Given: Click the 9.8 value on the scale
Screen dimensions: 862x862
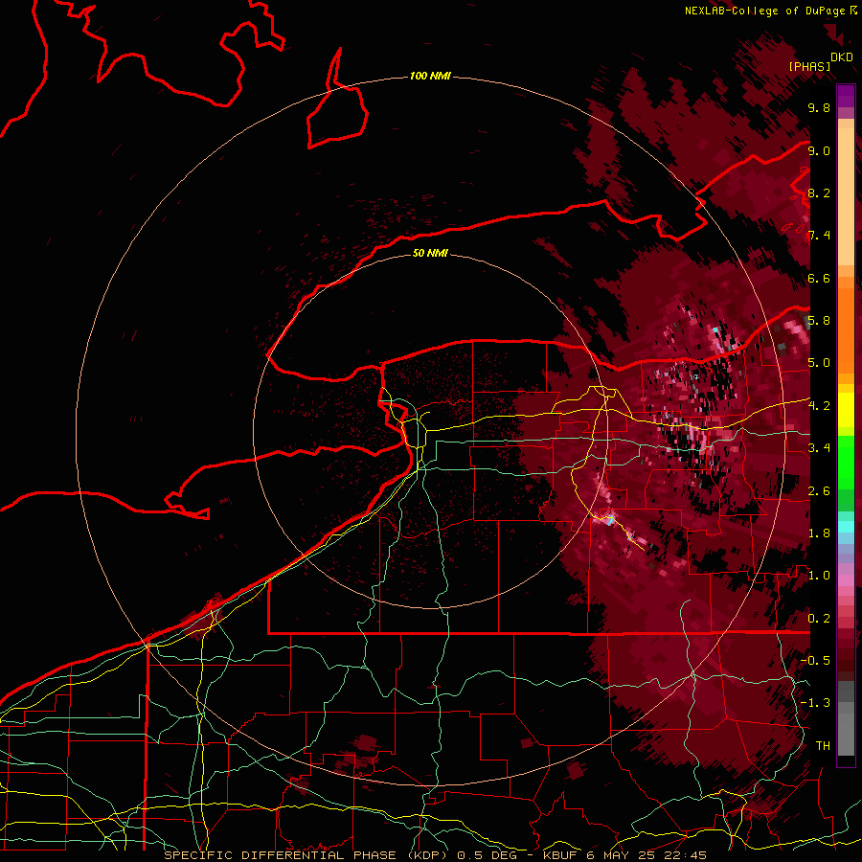Looking at the screenshot, I should tap(819, 107).
